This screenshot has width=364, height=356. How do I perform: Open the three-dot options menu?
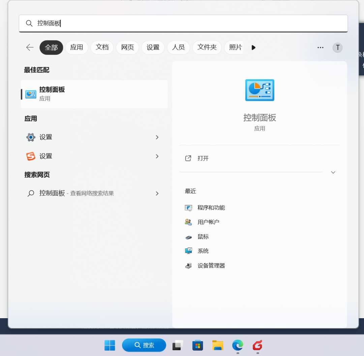(x=320, y=48)
